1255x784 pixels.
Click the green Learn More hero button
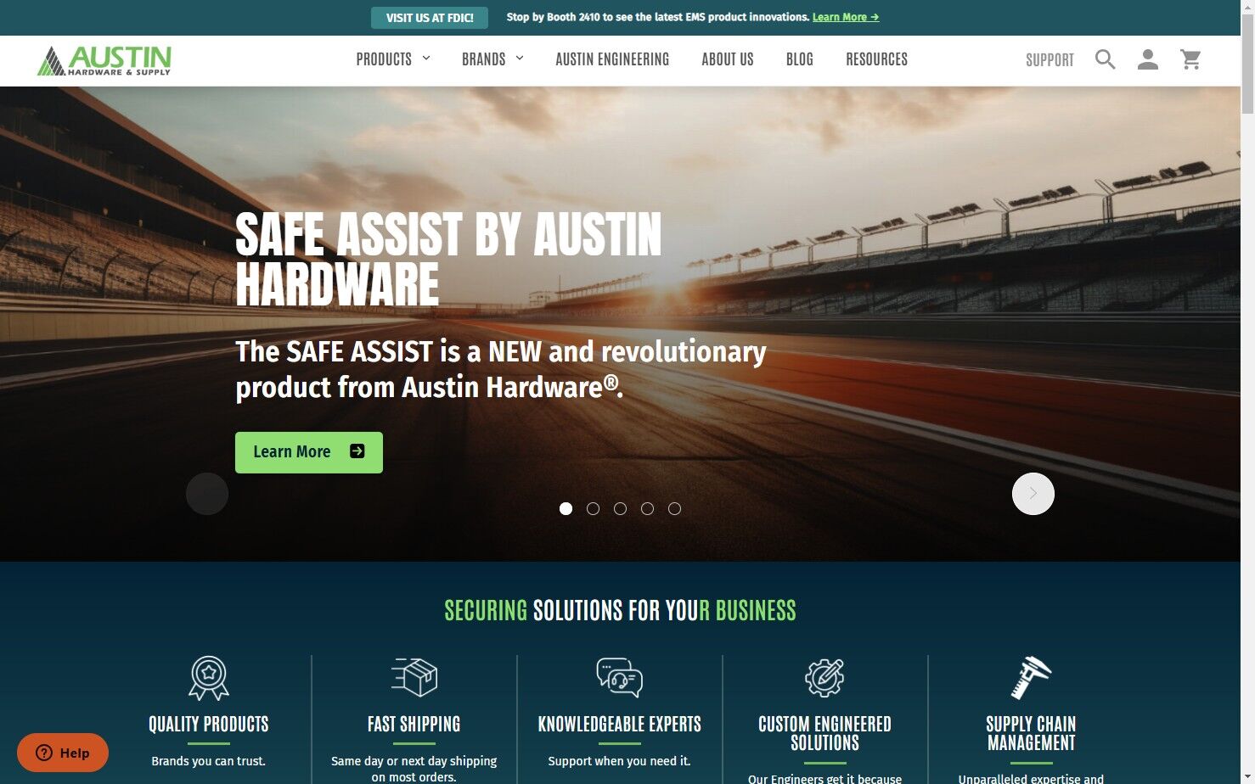(309, 452)
